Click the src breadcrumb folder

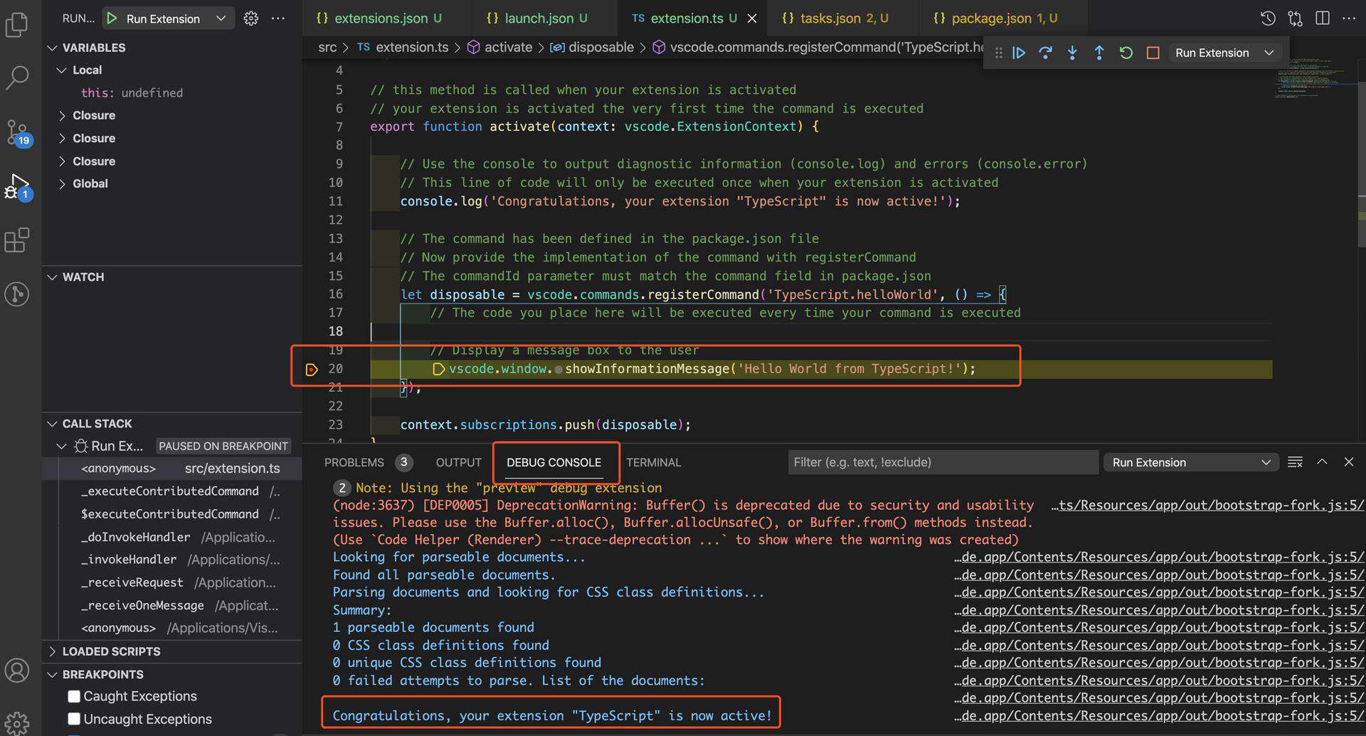click(x=327, y=47)
